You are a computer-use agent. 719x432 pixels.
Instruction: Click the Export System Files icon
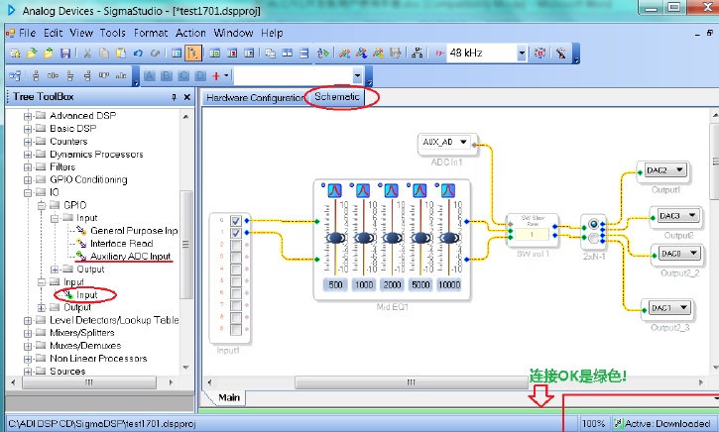[395, 54]
